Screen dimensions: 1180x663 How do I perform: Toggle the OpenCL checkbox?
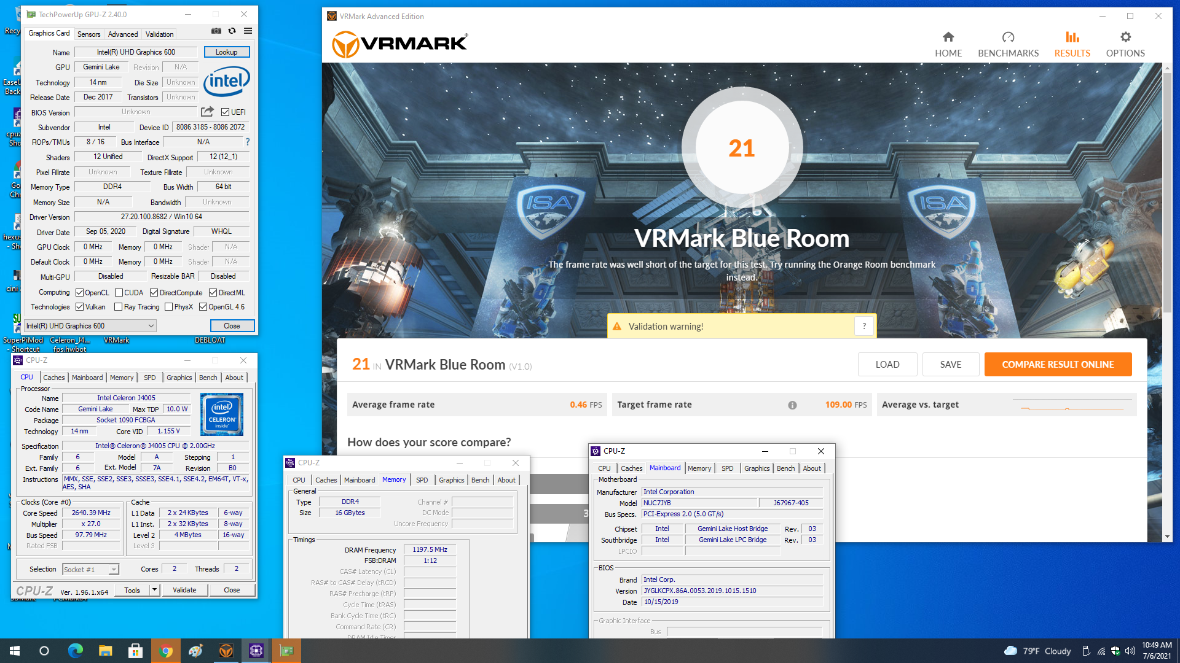click(79, 293)
